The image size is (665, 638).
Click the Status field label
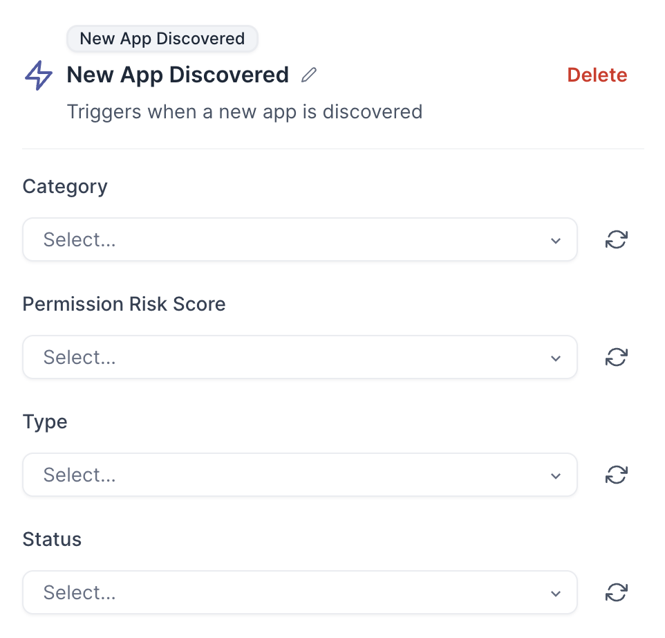pyautogui.click(x=52, y=539)
